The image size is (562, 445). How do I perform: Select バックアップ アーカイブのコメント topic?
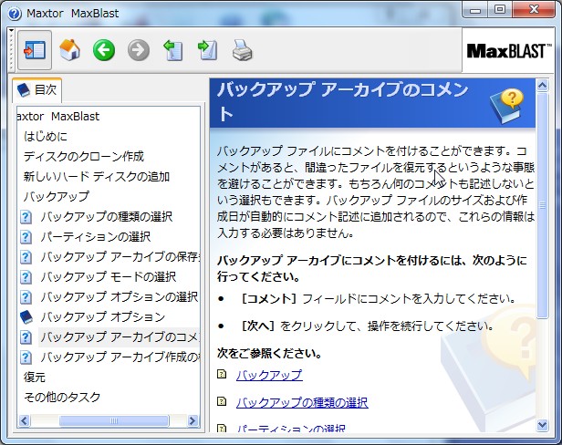(x=120, y=336)
